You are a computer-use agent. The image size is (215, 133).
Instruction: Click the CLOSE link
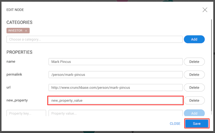[x=175, y=124]
